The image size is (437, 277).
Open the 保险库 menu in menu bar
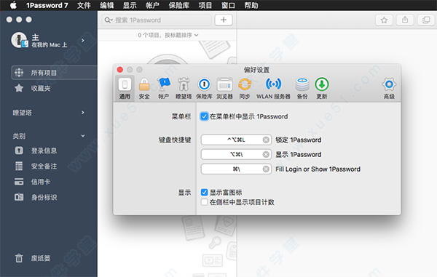(x=179, y=5)
